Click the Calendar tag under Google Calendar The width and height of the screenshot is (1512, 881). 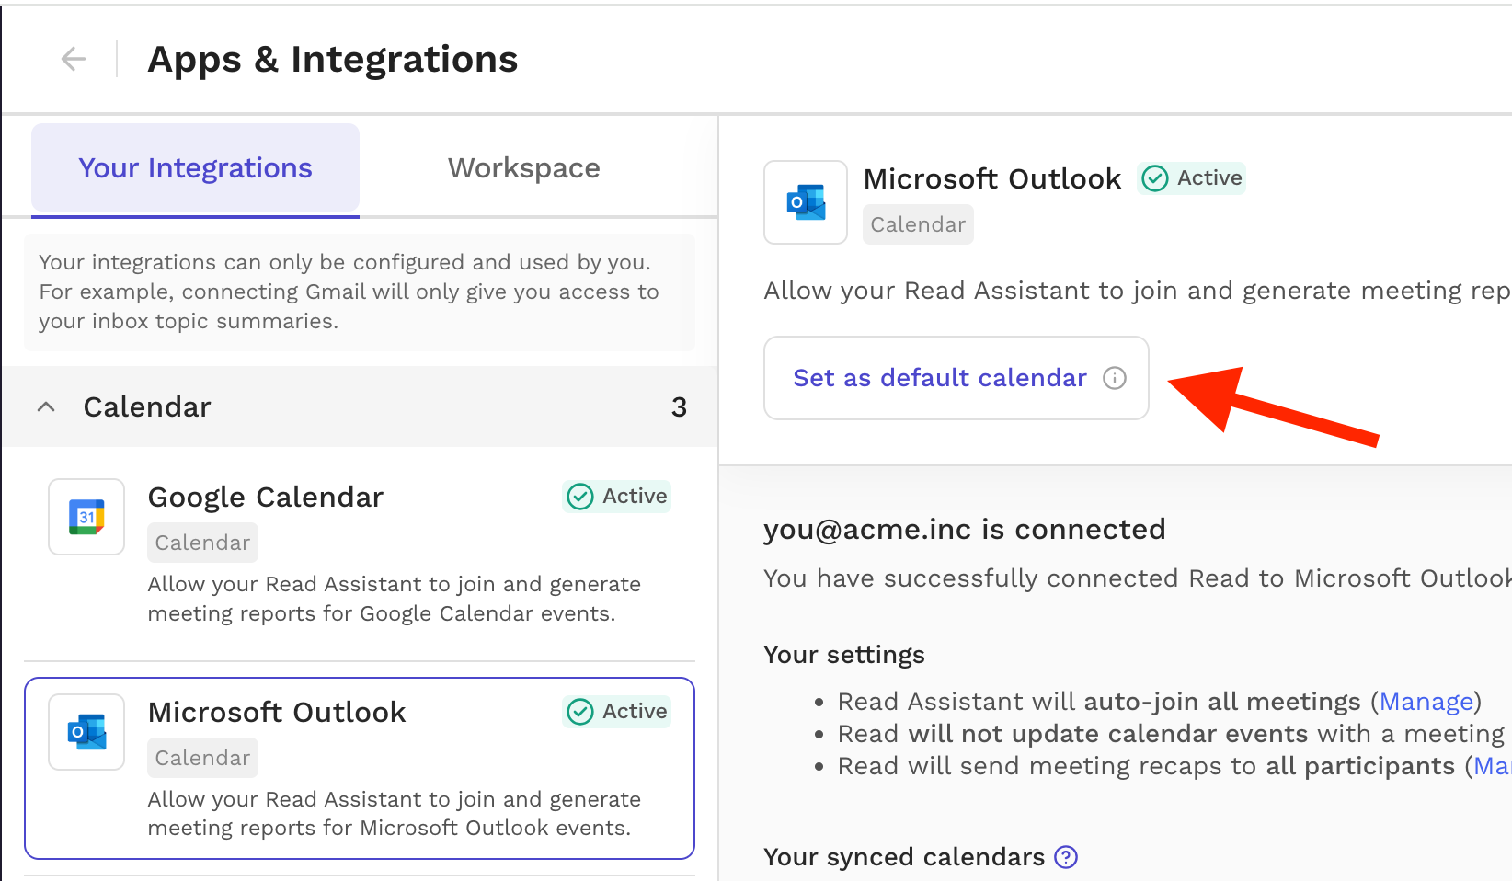pyautogui.click(x=202, y=543)
